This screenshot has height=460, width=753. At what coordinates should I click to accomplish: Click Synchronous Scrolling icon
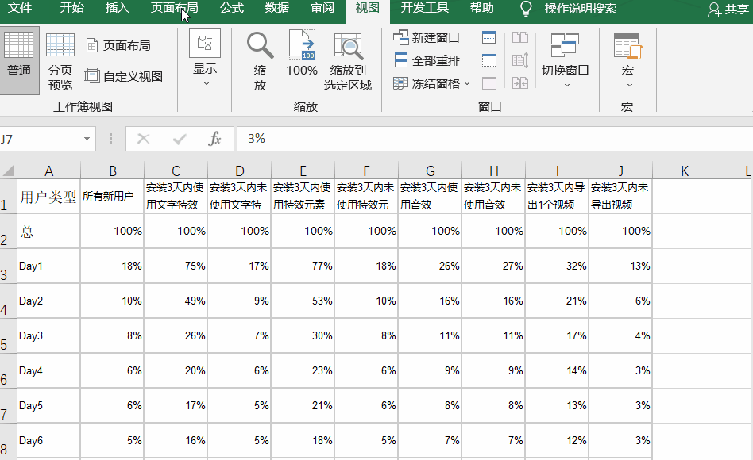coord(520,60)
